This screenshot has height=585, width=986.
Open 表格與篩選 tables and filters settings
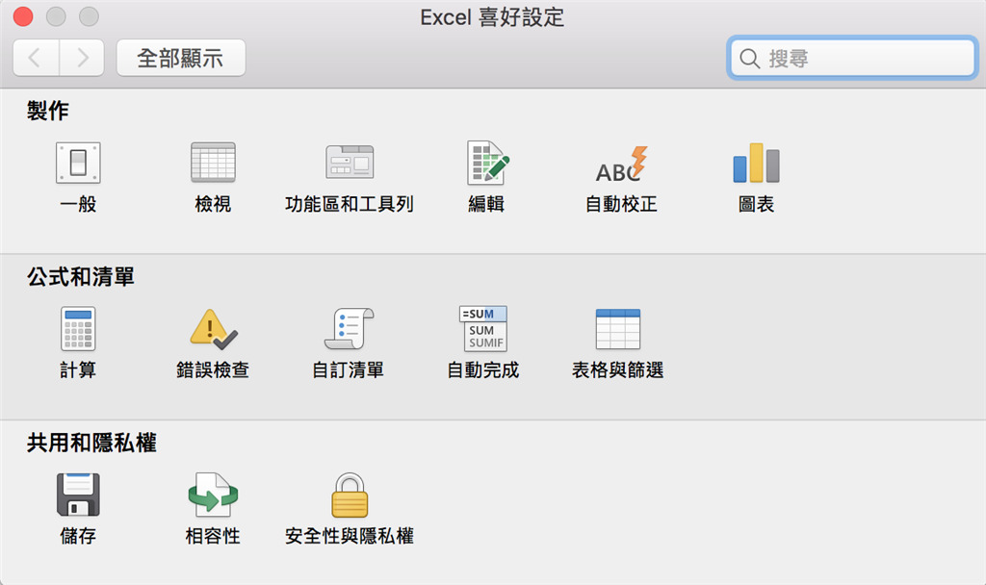(617, 343)
